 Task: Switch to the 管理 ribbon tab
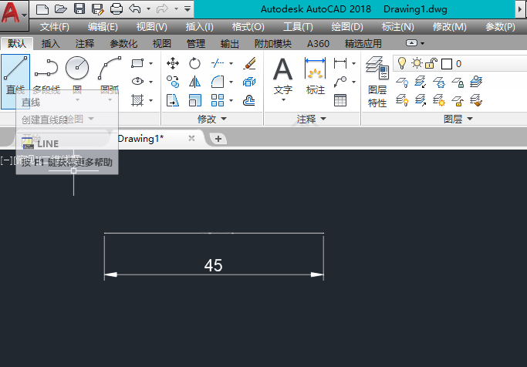[x=196, y=44]
